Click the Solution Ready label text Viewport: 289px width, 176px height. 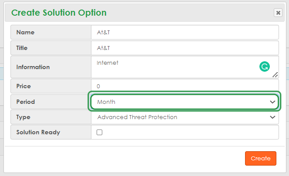38,132
